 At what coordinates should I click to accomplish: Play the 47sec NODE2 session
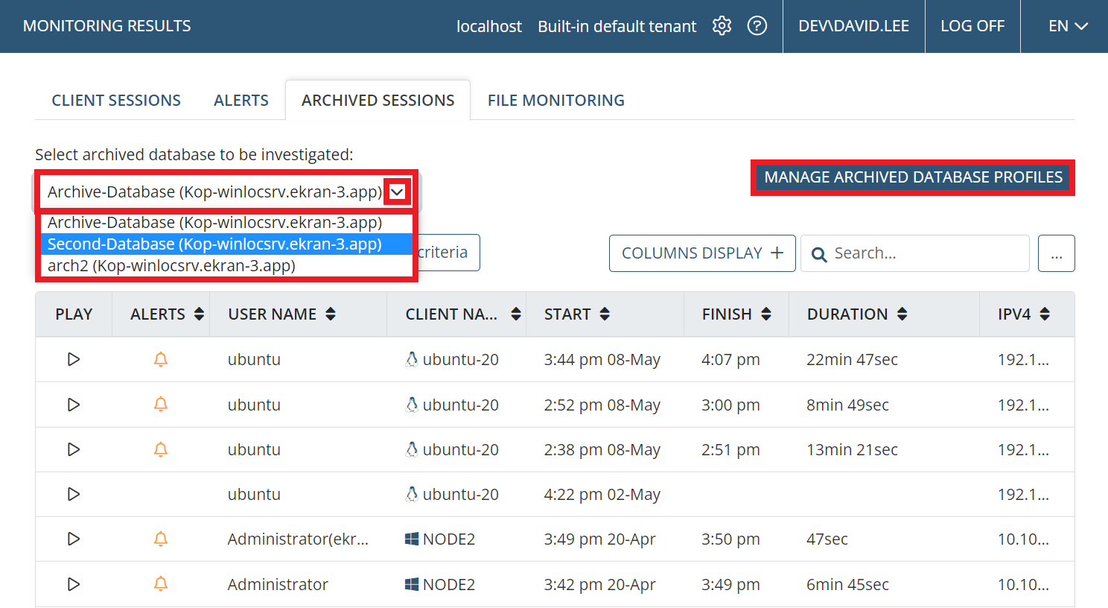[74, 539]
